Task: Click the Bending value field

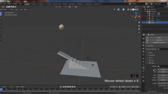Action: (163, 80)
